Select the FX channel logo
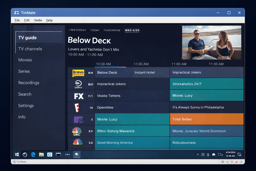 (79, 96)
